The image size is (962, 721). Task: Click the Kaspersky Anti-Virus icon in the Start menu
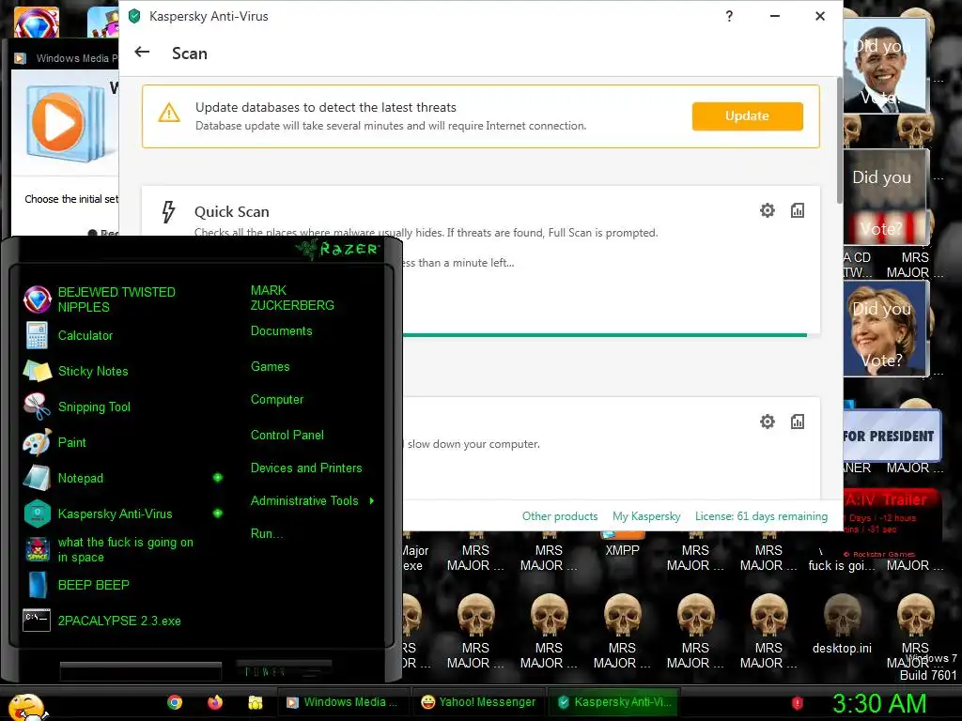[x=37, y=514]
